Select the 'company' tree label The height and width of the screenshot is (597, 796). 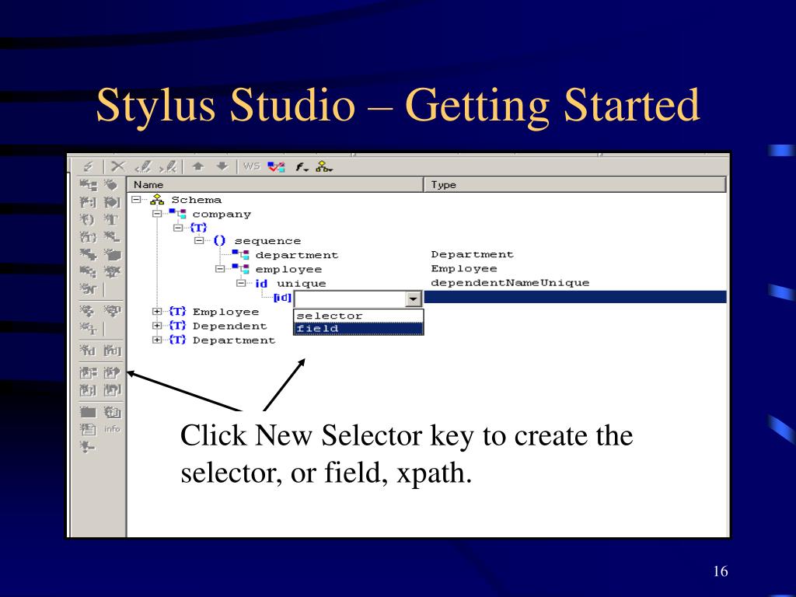coord(222,215)
